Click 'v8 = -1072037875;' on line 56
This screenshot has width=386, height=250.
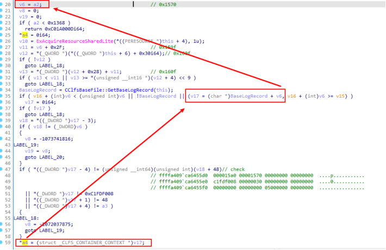[49, 224]
